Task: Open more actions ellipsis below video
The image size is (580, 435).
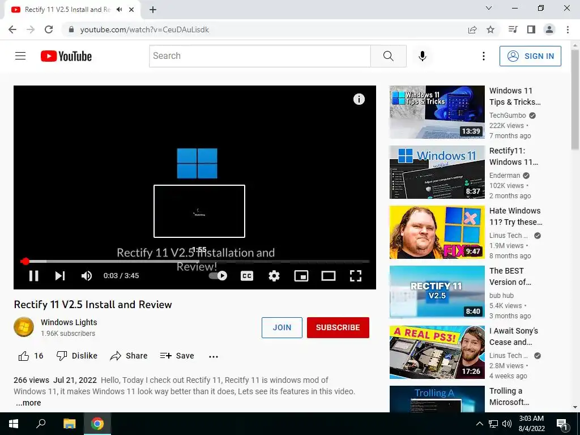Action: (x=214, y=357)
